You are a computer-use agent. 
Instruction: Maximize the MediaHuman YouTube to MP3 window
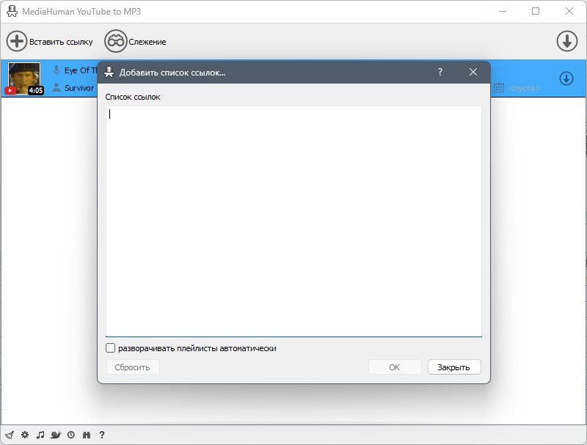click(536, 11)
